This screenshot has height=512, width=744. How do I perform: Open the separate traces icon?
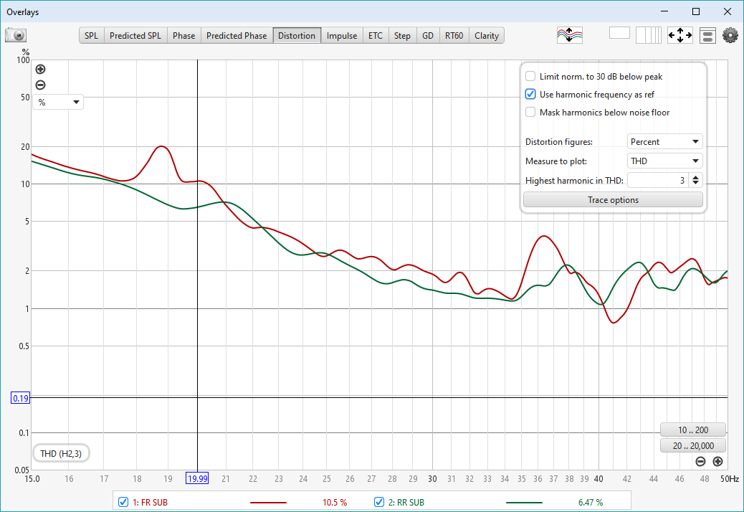pos(569,36)
